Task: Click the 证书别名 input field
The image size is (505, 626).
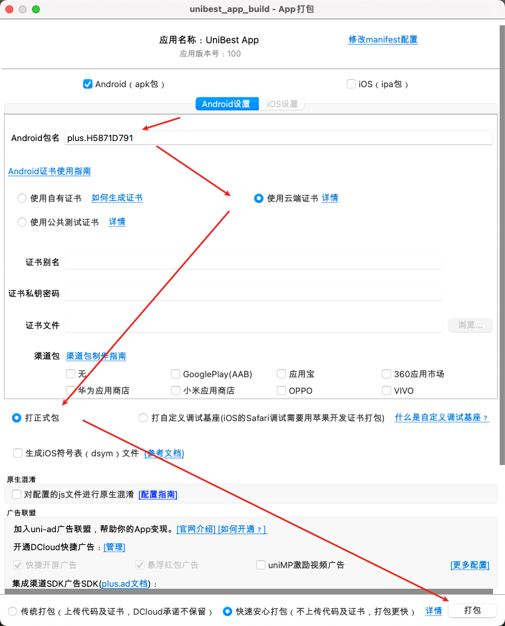Action: click(253, 262)
